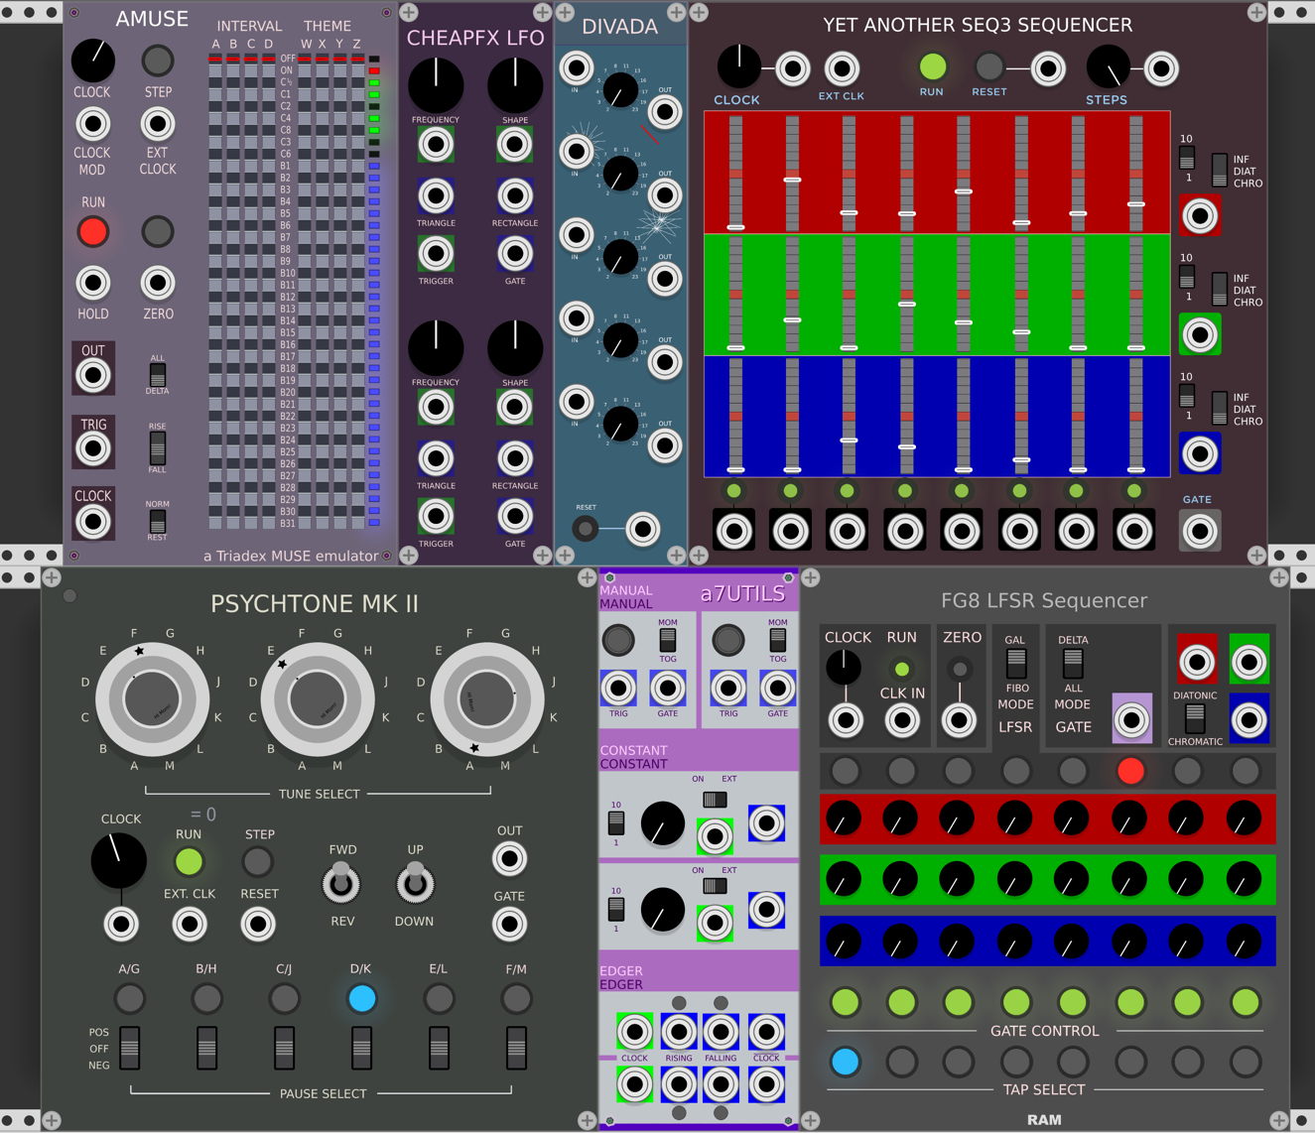Turn the FG8 LFSR CLOCK knob
Screen dimensions: 1315x1133
[844, 668]
